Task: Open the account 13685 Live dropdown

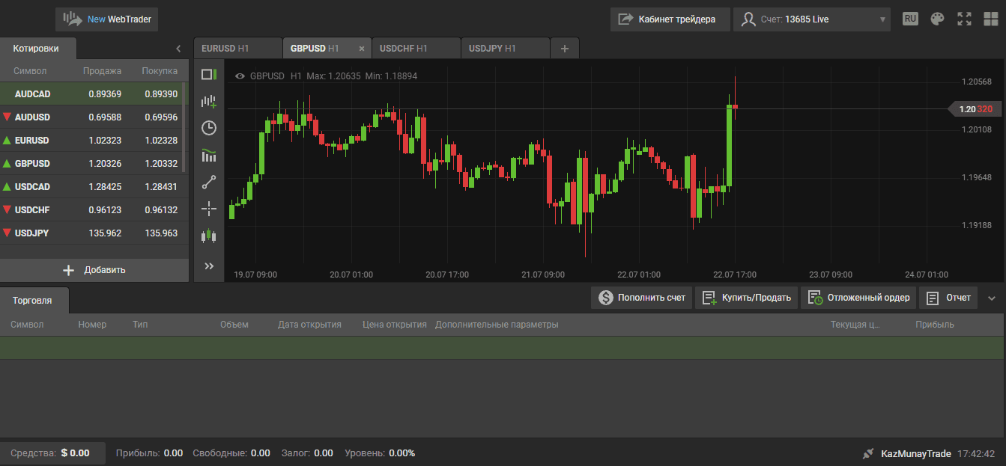Action: 812,19
